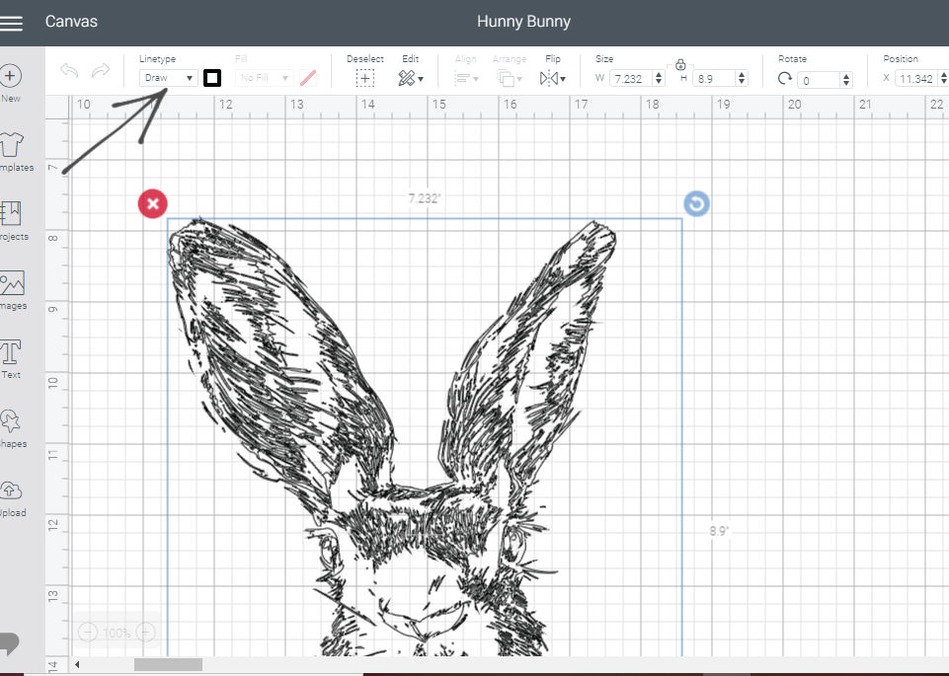The height and width of the screenshot is (676, 949).
Task: Decrease width with the W down arrow
Action: pyautogui.click(x=659, y=82)
